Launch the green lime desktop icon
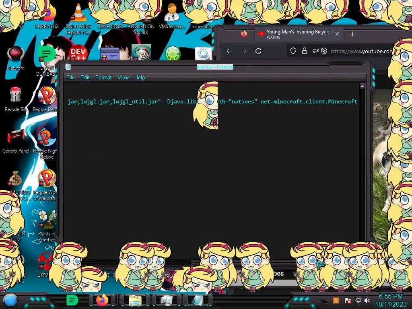The height and width of the screenshot is (309, 412). (x=172, y=54)
